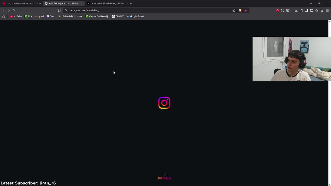This screenshot has height=186, width=331.
Task: Click the webcam overlay video
Action: [292, 59]
